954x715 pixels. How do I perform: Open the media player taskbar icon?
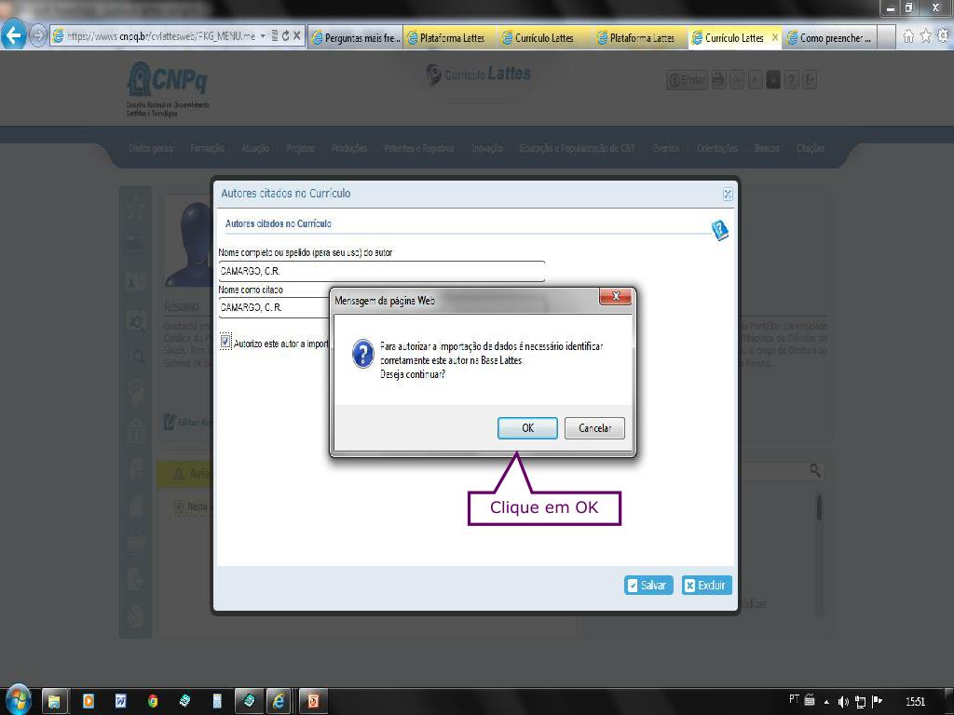tap(89, 701)
